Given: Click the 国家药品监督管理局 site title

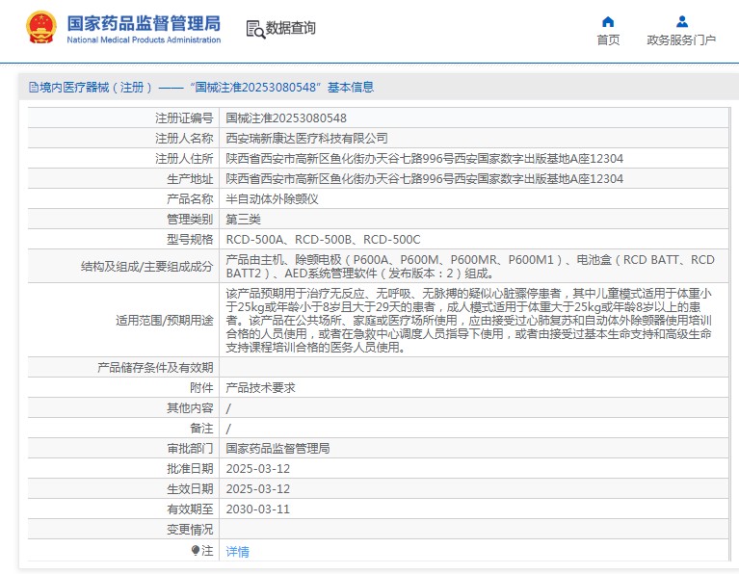Looking at the screenshot, I should click(x=144, y=22).
